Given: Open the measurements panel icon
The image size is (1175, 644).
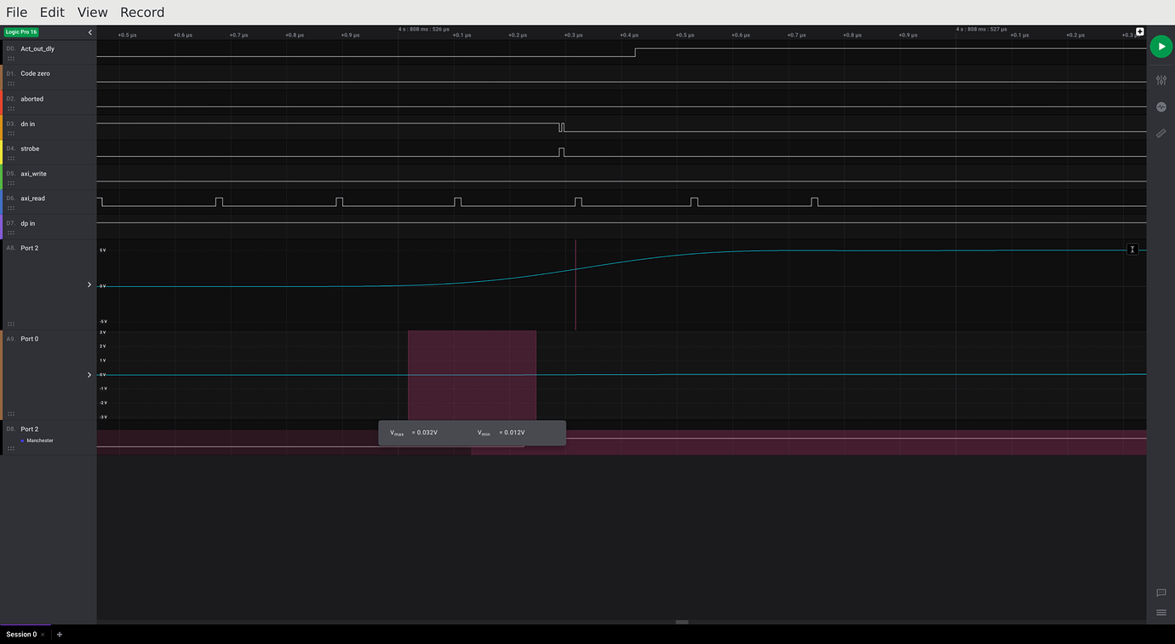Looking at the screenshot, I should pyautogui.click(x=1161, y=106).
